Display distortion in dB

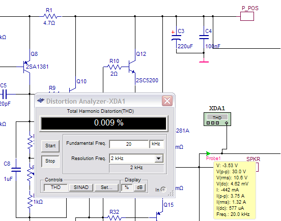139,187
